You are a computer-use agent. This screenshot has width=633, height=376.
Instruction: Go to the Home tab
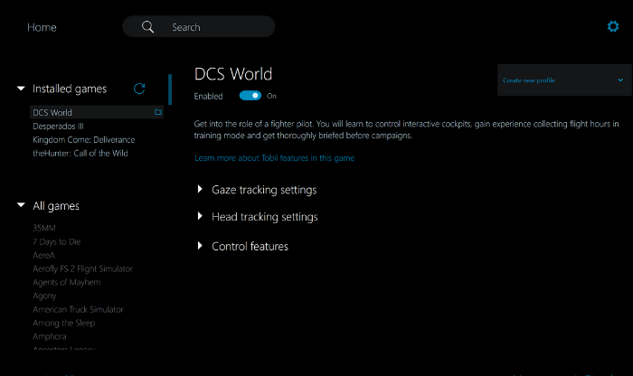pyautogui.click(x=42, y=27)
